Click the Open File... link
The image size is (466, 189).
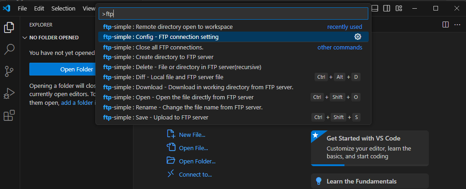point(193,148)
